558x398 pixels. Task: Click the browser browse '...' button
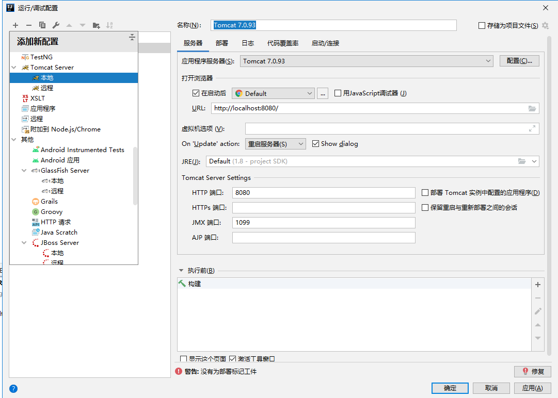[323, 93]
